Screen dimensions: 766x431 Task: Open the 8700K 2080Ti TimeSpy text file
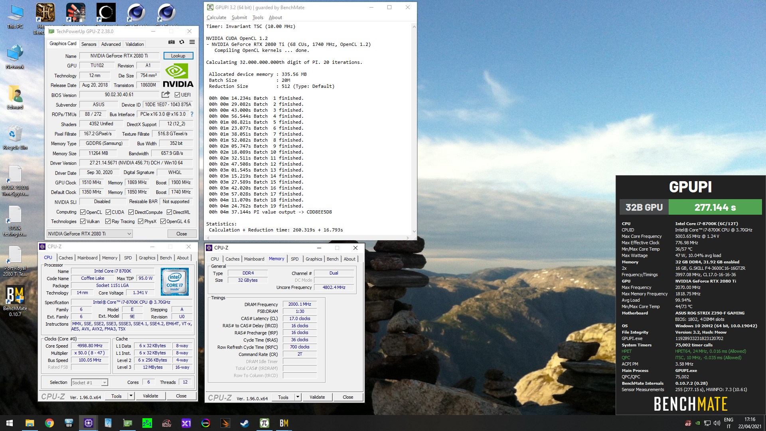click(15, 181)
